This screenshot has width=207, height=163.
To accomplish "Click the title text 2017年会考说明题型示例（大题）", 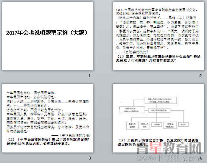I will click(47, 33).
